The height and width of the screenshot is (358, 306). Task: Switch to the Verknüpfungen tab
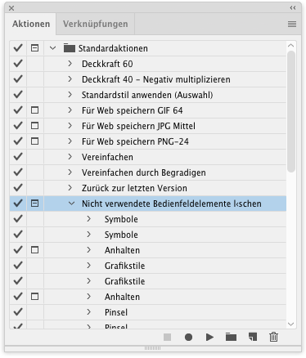click(x=96, y=24)
